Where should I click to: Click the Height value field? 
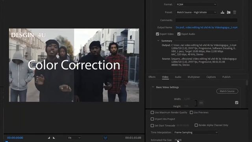coord(186,106)
